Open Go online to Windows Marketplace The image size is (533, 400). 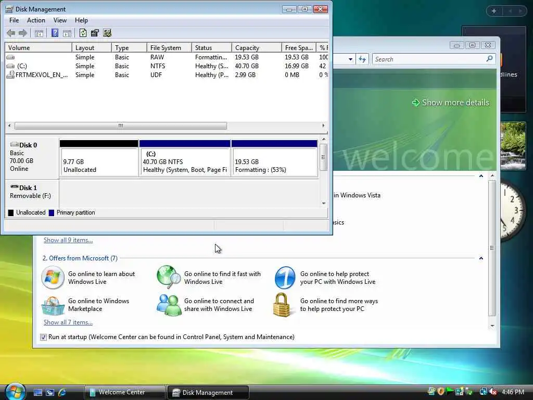[98, 305]
